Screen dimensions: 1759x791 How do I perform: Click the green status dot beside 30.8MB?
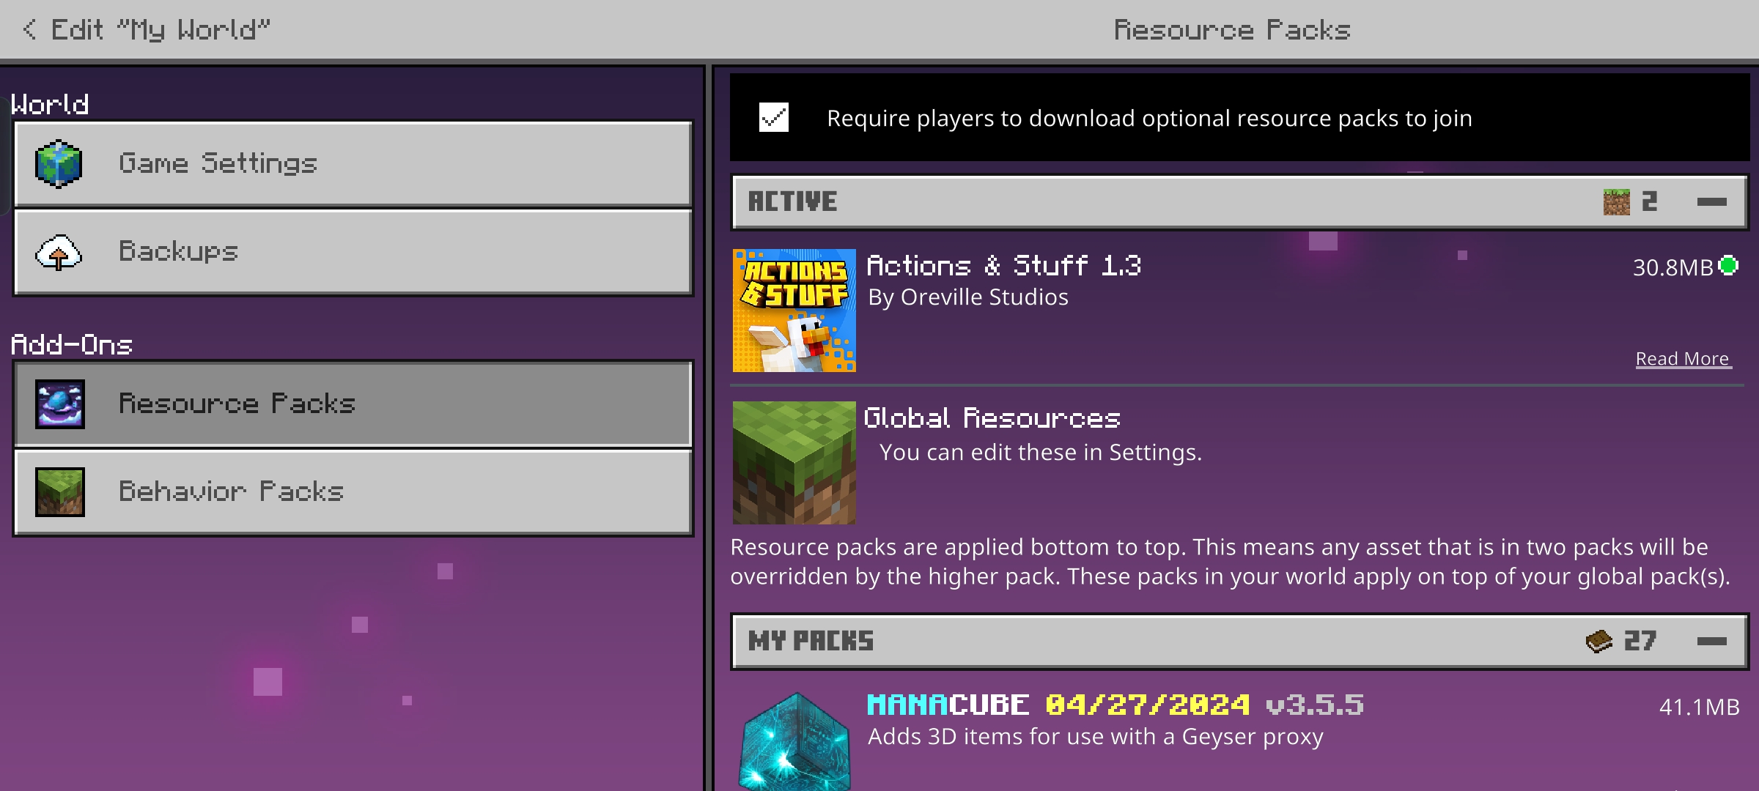pos(1728,266)
